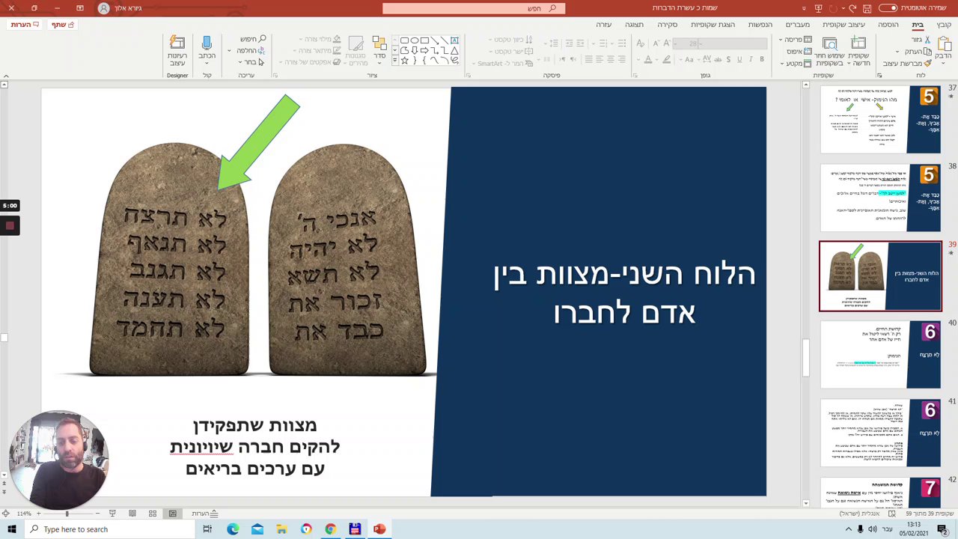Click the Share (שתף) button
Screen dimensions: 958x539
click(63, 25)
